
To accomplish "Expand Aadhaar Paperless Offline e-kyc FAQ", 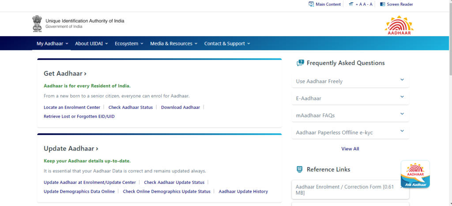I will click(350, 132).
